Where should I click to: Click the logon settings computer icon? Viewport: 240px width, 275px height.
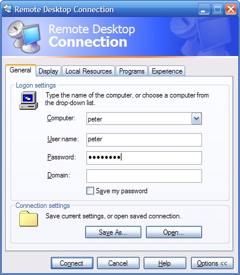(29, 100)
